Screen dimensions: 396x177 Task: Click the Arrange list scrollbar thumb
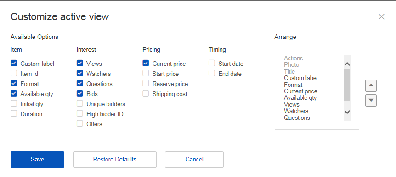[347, 85]
